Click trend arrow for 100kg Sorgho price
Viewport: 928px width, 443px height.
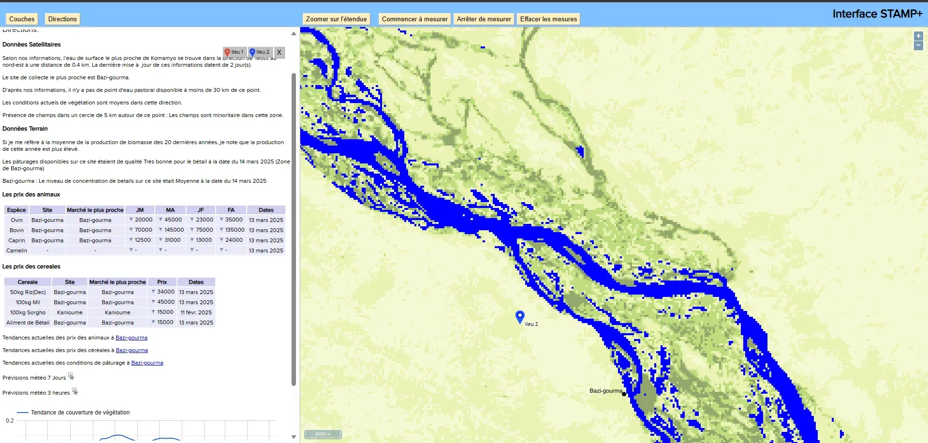coord(153,312)
